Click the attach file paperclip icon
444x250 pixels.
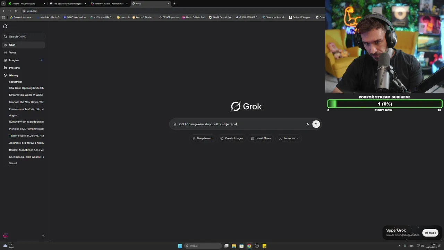click(175, 124)
